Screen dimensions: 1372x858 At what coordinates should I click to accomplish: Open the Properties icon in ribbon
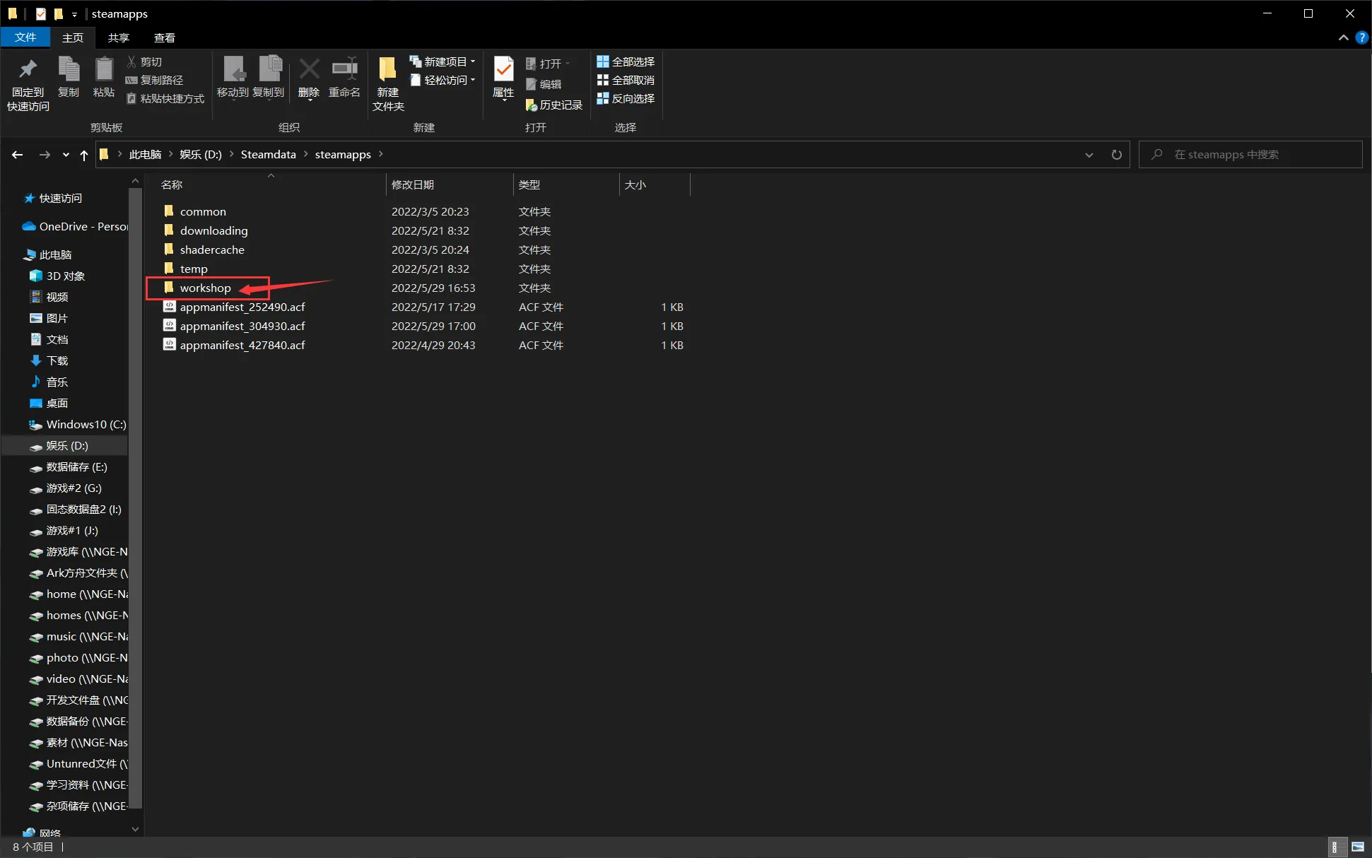click(503, 78)
